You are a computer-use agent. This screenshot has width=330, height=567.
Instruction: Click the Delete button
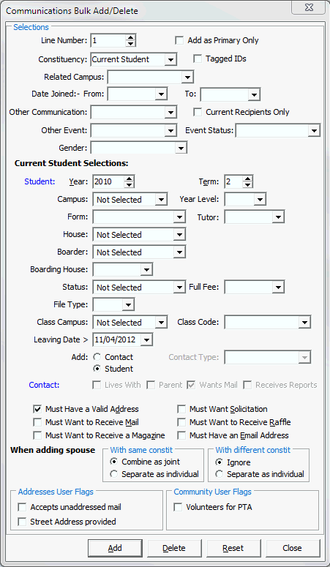[x=174, y=549]
